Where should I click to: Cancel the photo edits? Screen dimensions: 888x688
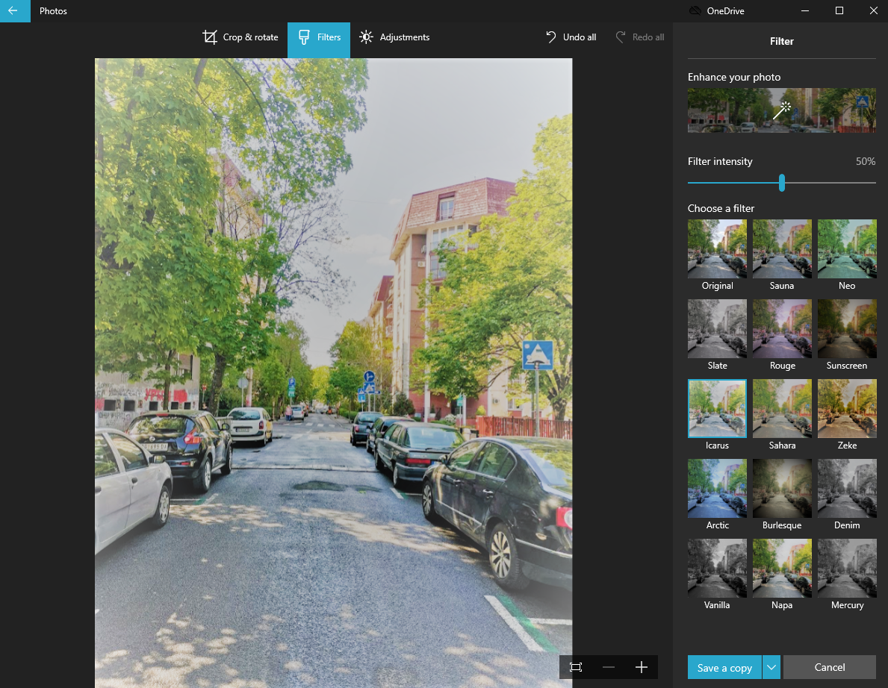click(x=829, y=667)
